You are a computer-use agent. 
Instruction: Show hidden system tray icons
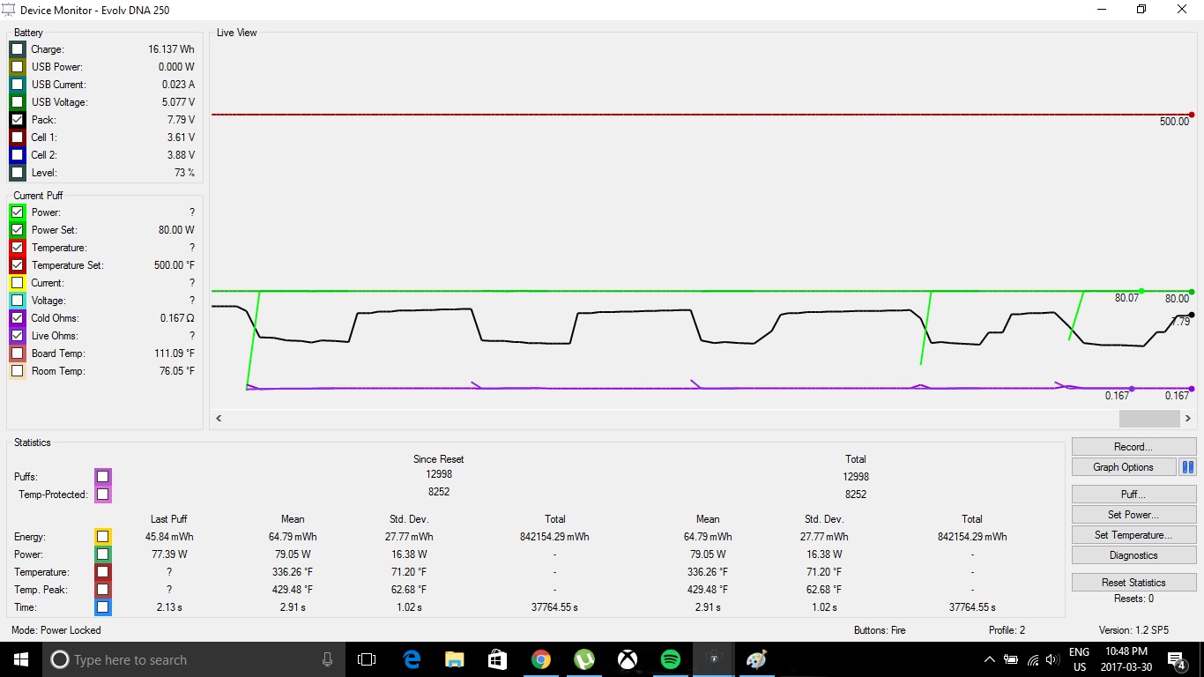(989, 659)
